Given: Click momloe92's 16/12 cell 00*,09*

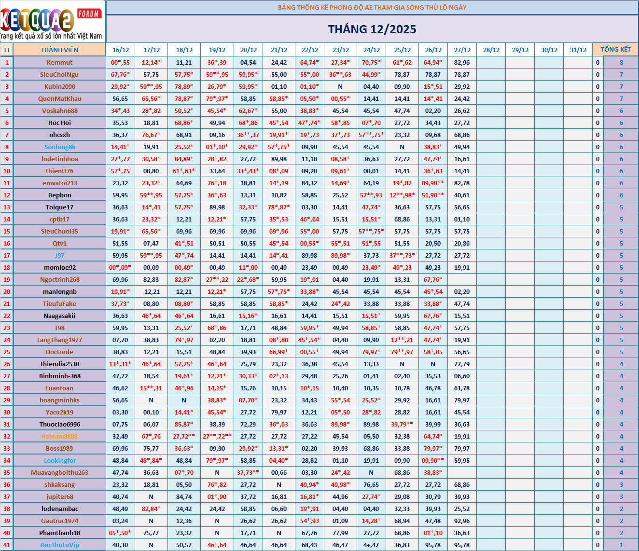Looking at the screenshot, I should tap(121, 267).
